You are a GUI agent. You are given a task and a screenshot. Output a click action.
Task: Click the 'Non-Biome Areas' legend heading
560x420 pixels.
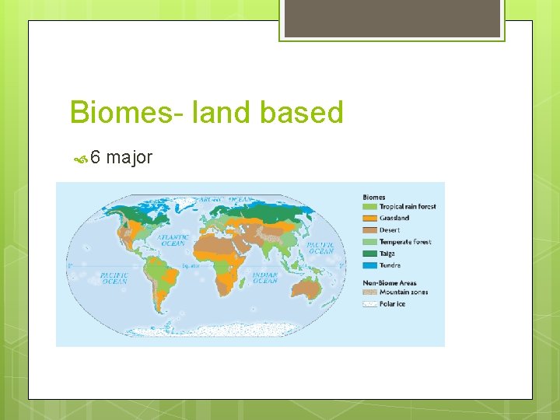[x=390, y=283]
